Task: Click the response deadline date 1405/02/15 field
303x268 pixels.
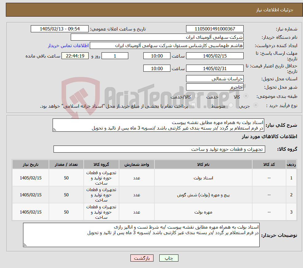Action: click(x=215, y=56)
